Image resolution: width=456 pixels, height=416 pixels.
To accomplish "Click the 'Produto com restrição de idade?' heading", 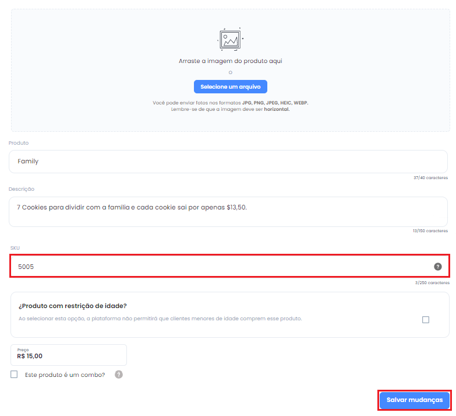I will [73, 306].
